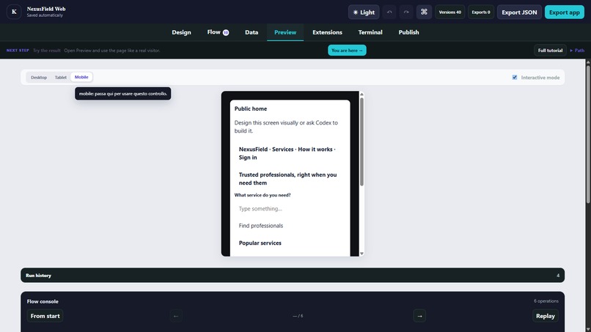Viewport: 591px width, 332px height.
Task: Click the Type something input field
Action: pyautogui.click(x=290, y=208)
